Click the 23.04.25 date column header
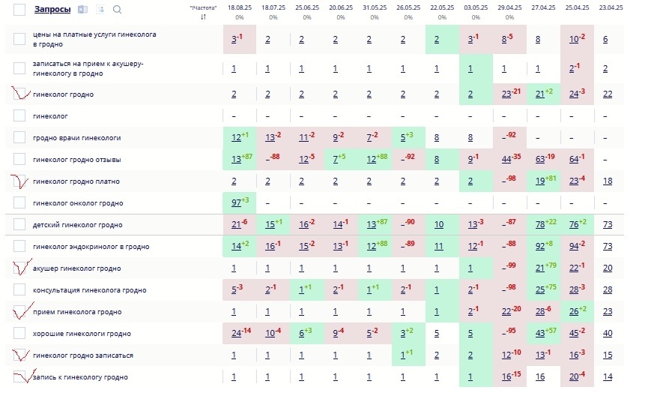Screen dimensions: 663x393 pos(611,7)
